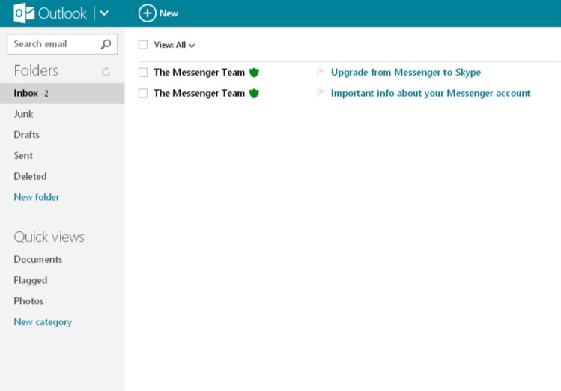Click the magnifier search icon

coord(106,44)
